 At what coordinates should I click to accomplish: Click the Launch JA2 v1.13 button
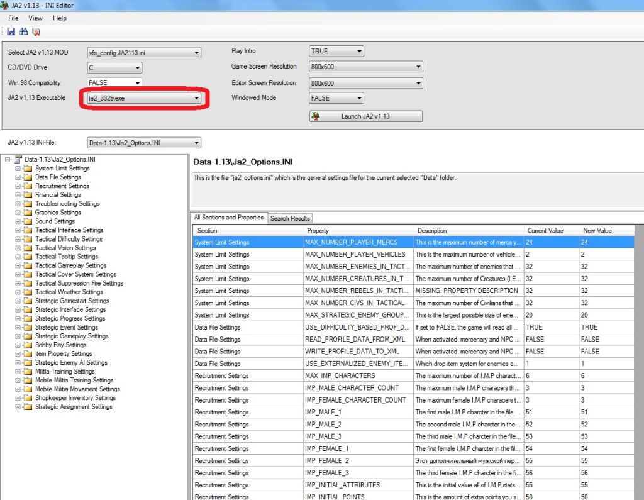click(365, 116)
